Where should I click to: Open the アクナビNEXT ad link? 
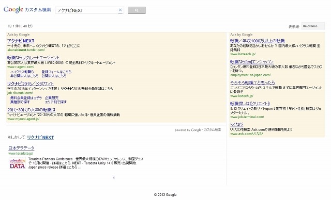tap(21, 41)
